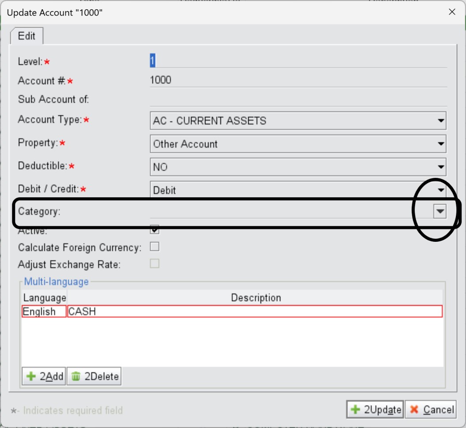Select the Edit tab
The width and height of the screenshot is (466, 428).
pyautogui.click(x=26, y=36)
